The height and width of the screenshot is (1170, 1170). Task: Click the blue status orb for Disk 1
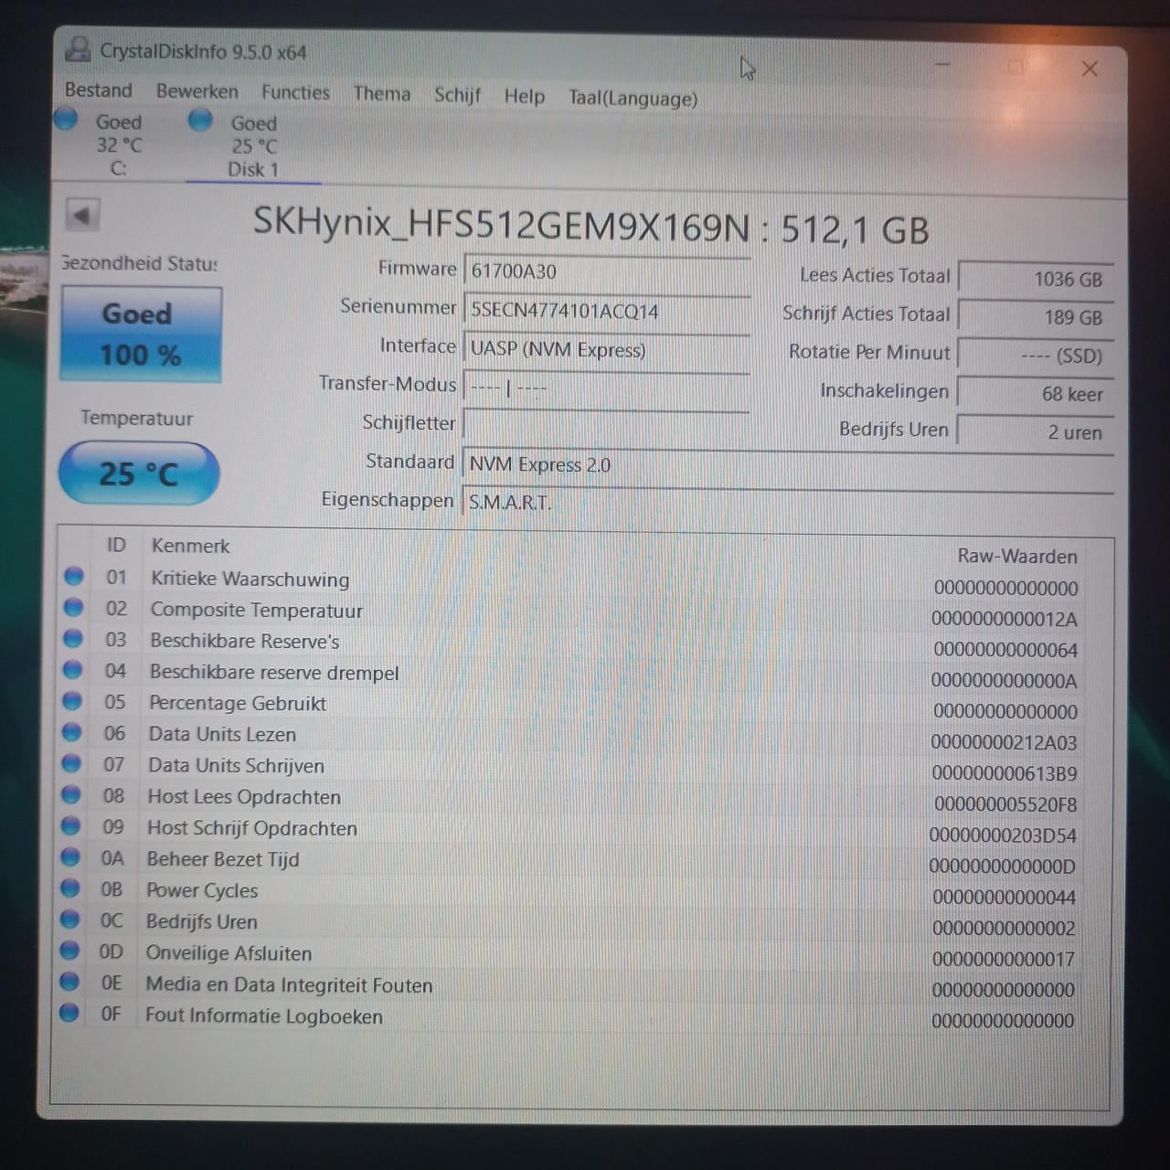[200, 120]
